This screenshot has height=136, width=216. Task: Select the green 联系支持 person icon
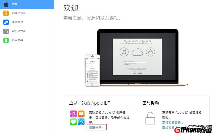[x=6, y=40]
